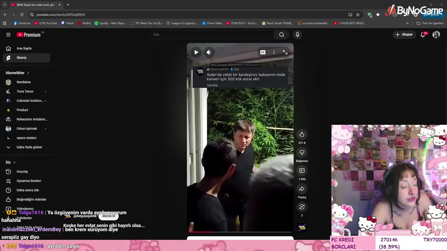The image size is (447, 251).
Task: Open the three-dot options on the Short
Action: tap(274, 52)
